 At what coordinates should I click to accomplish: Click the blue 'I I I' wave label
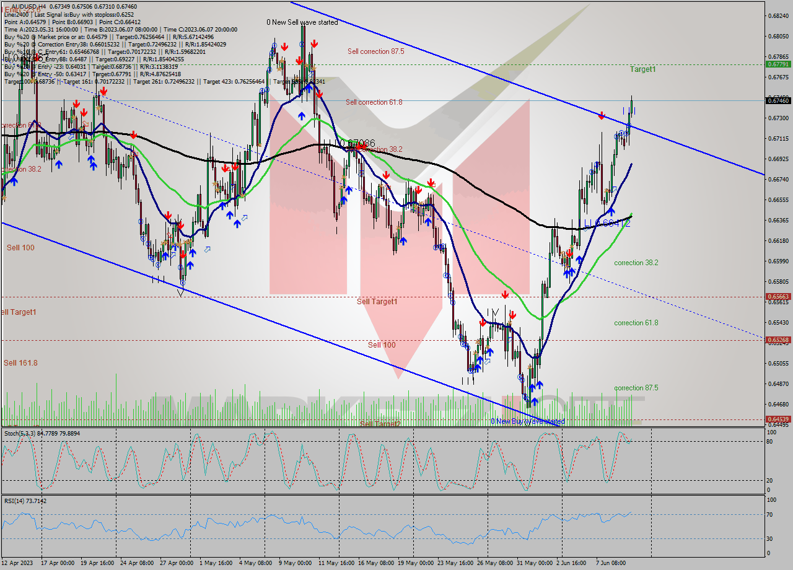pyautogui.click(x=629, y=112)
